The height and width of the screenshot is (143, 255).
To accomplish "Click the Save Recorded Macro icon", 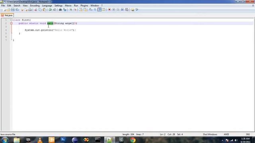I will pos(127,10).
